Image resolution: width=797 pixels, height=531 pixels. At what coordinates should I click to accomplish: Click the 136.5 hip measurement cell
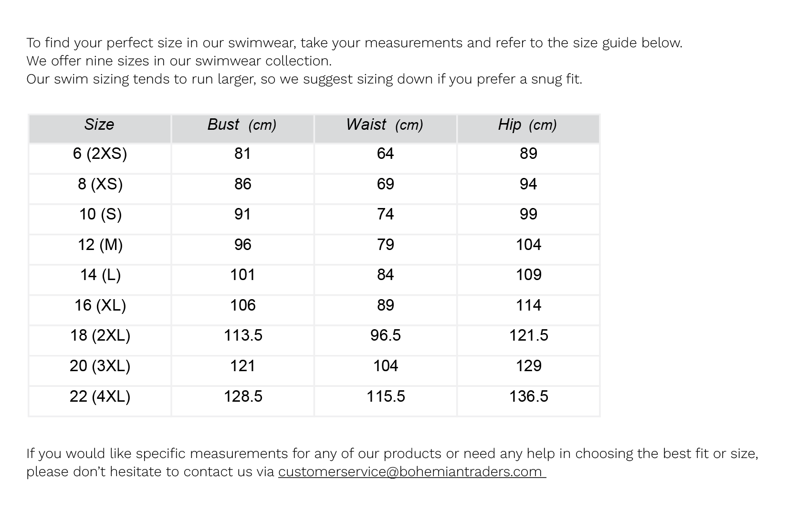click(528, 396)
